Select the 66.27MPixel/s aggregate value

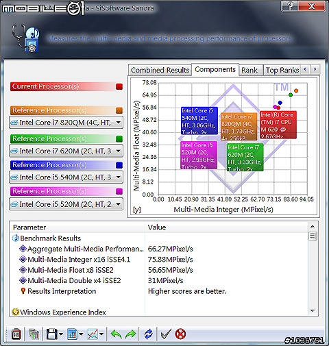171,249
